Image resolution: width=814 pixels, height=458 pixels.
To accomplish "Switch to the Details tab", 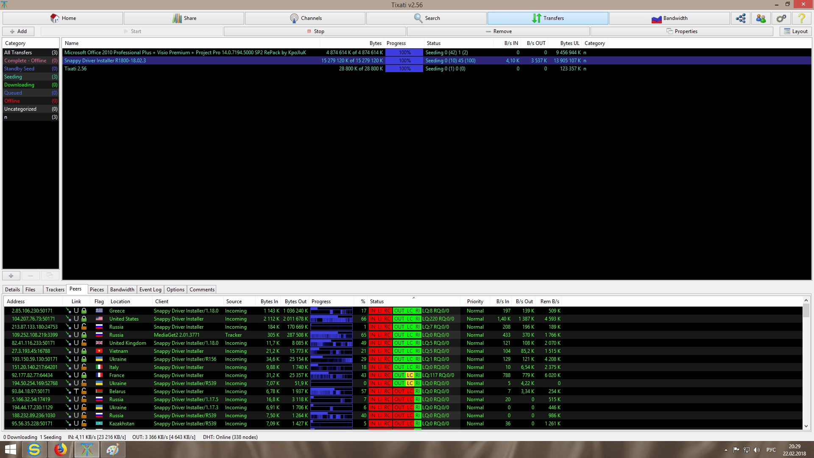I will (x=12, y=290).
